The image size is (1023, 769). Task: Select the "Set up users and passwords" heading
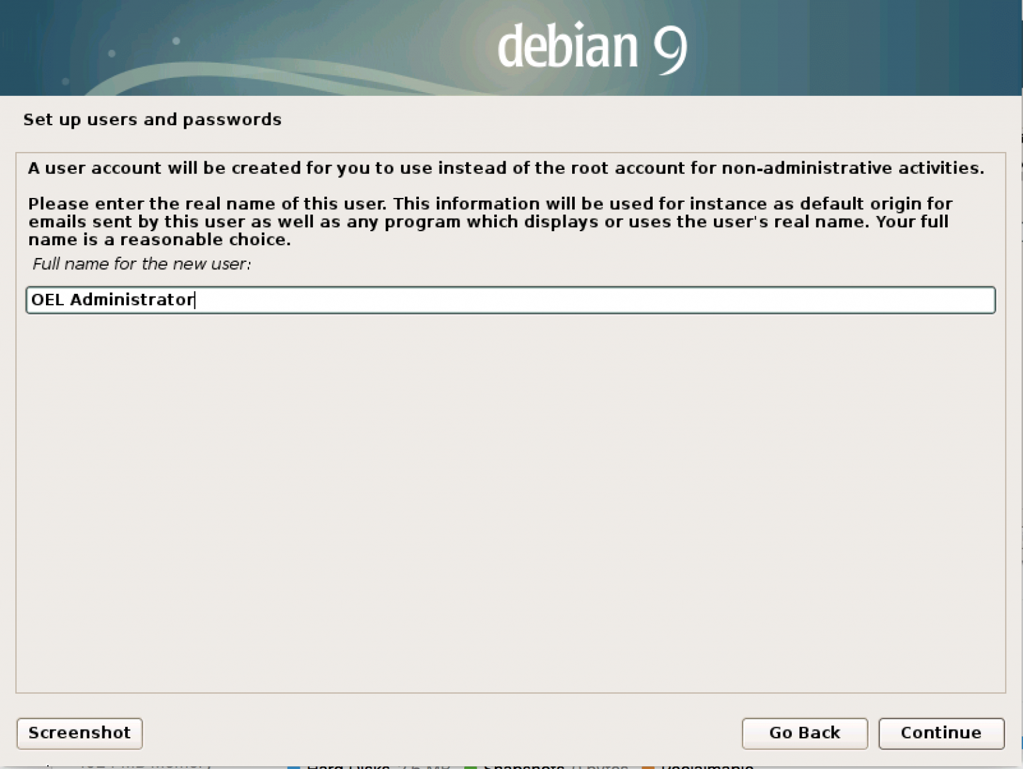point(153,119)
